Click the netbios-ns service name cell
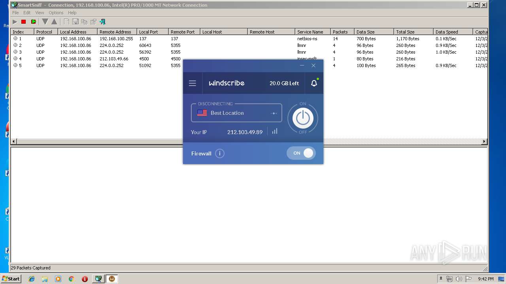 [307, 39]
